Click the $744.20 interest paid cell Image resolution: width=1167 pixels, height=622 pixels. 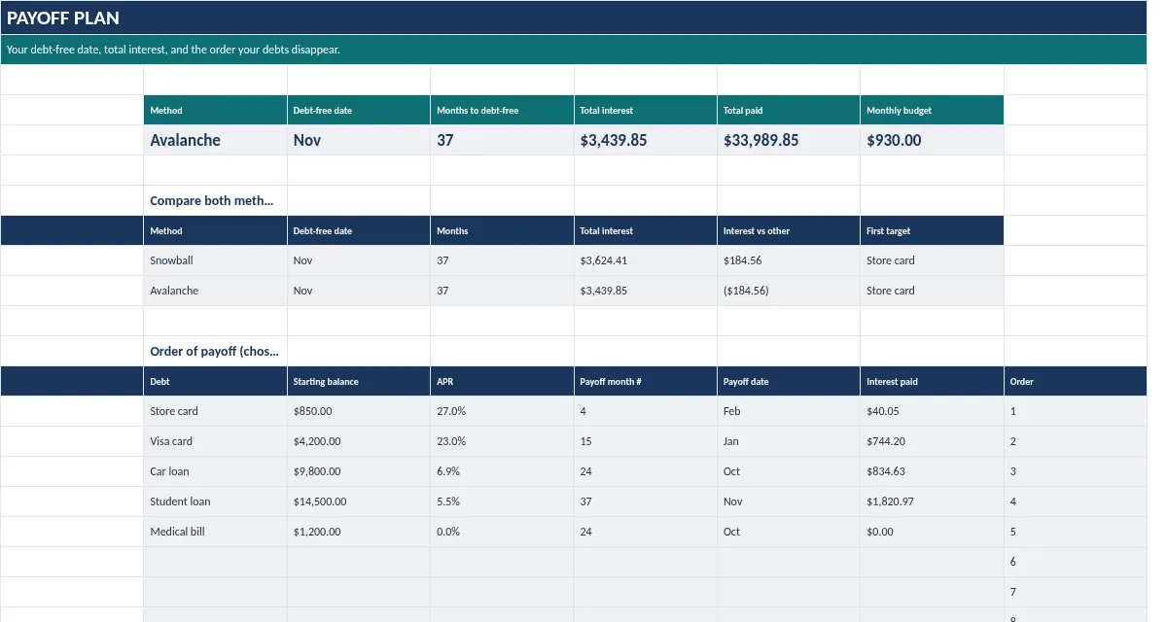coord(932,441)
